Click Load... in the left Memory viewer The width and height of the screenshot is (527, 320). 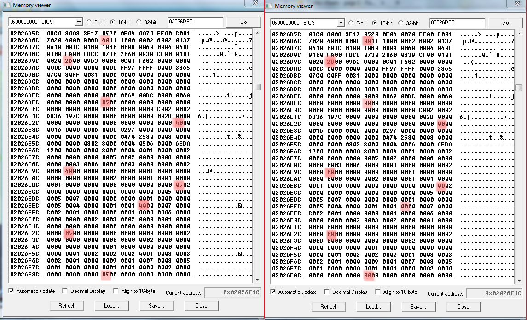[x=111, y=306]
